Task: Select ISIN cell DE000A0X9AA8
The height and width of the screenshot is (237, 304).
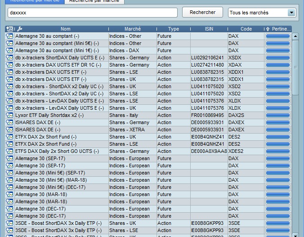Action: pos(209,151)
